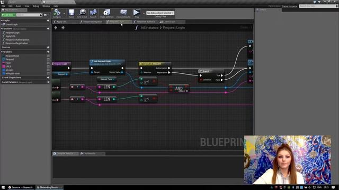Open the debug object filter dropdown
The height and width of the screenshot is (190, 339).
pos(160,13)
